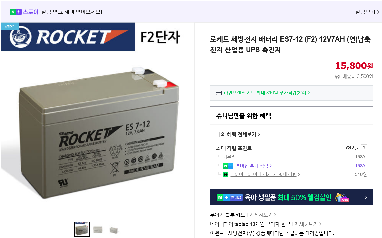Click the N+ 멤버십 badge on banner
The height and width of the screenshot is (238, 382).
coord(230,197)
